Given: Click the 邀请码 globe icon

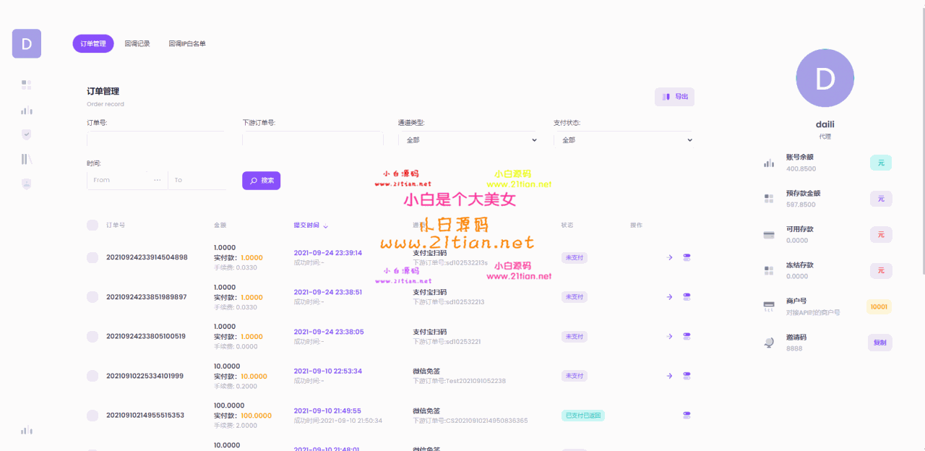Looking at the screenshot, I should 769,343.
